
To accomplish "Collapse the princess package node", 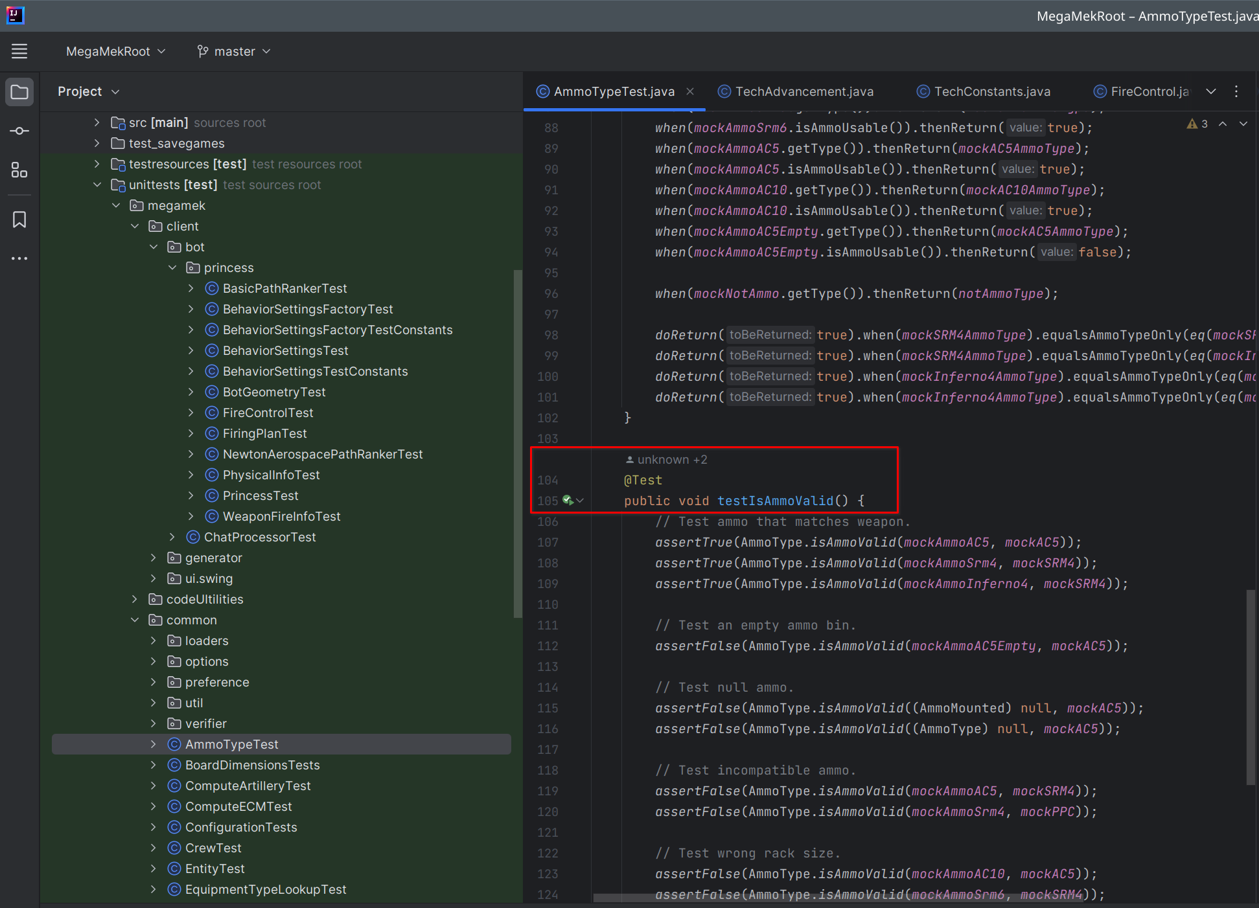I will [172, 267].
